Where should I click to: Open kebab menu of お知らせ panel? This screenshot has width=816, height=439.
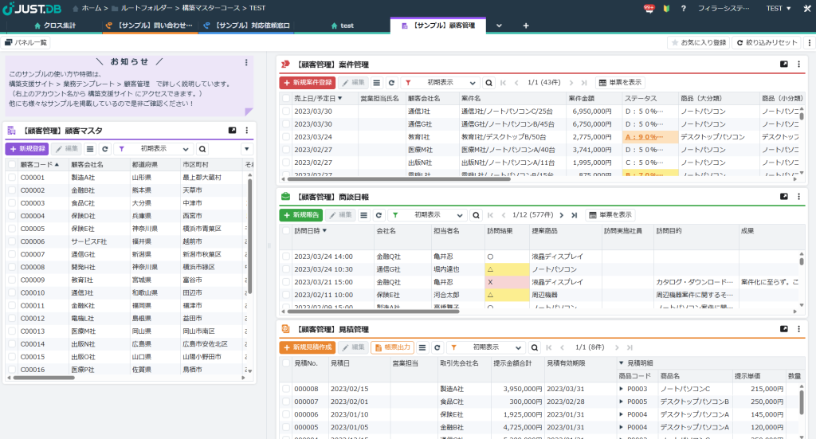[x=246, y=62]
